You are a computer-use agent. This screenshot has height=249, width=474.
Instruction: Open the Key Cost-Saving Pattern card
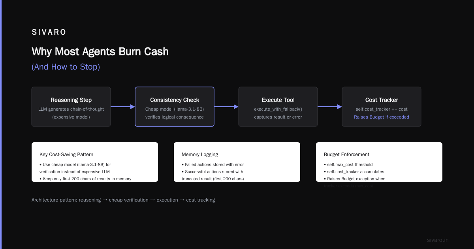coord(95,162)
